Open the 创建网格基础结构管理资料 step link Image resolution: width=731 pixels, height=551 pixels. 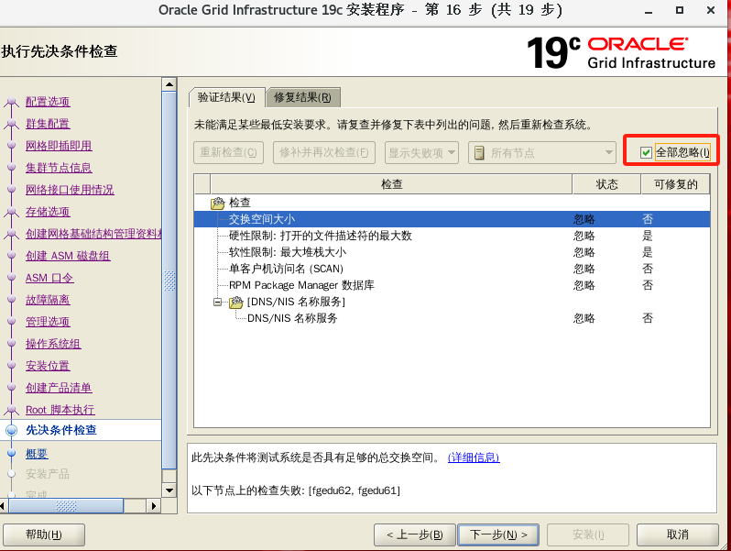[x=93, y=234]
